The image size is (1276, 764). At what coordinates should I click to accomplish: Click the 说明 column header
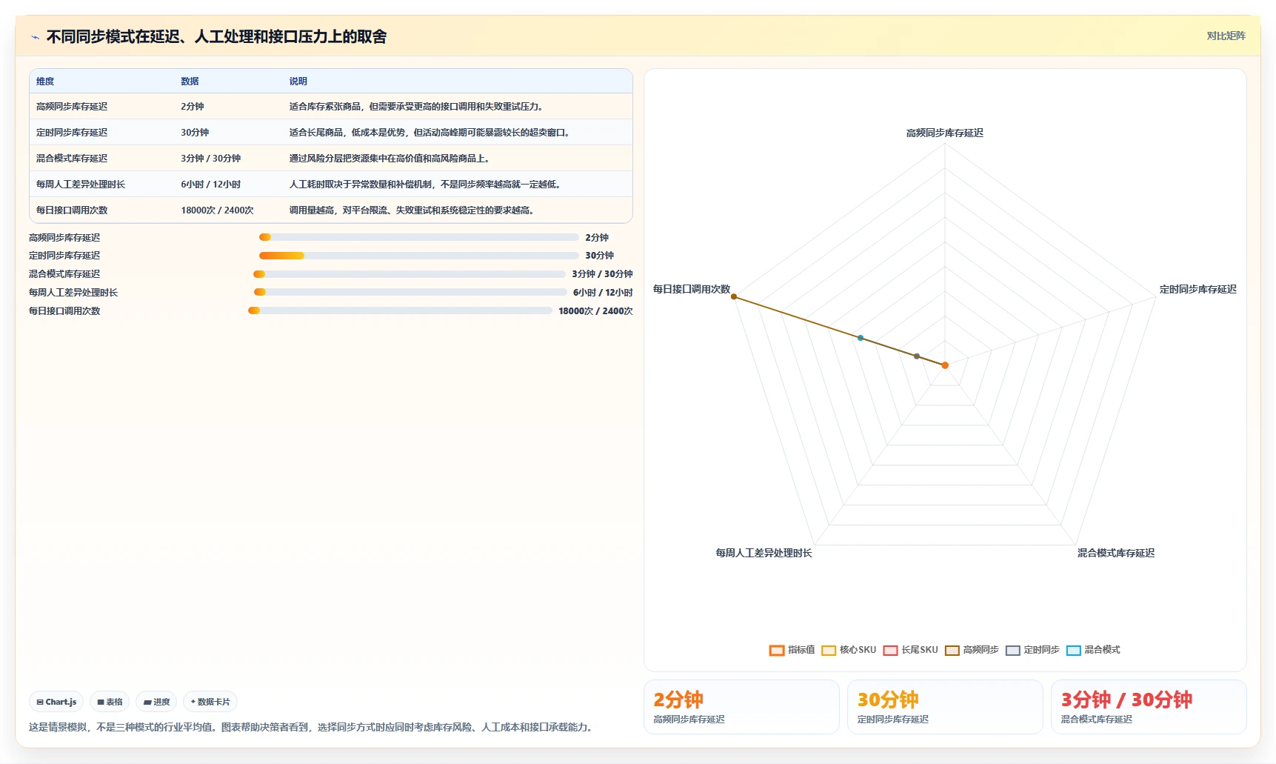[x=298, y=82]
